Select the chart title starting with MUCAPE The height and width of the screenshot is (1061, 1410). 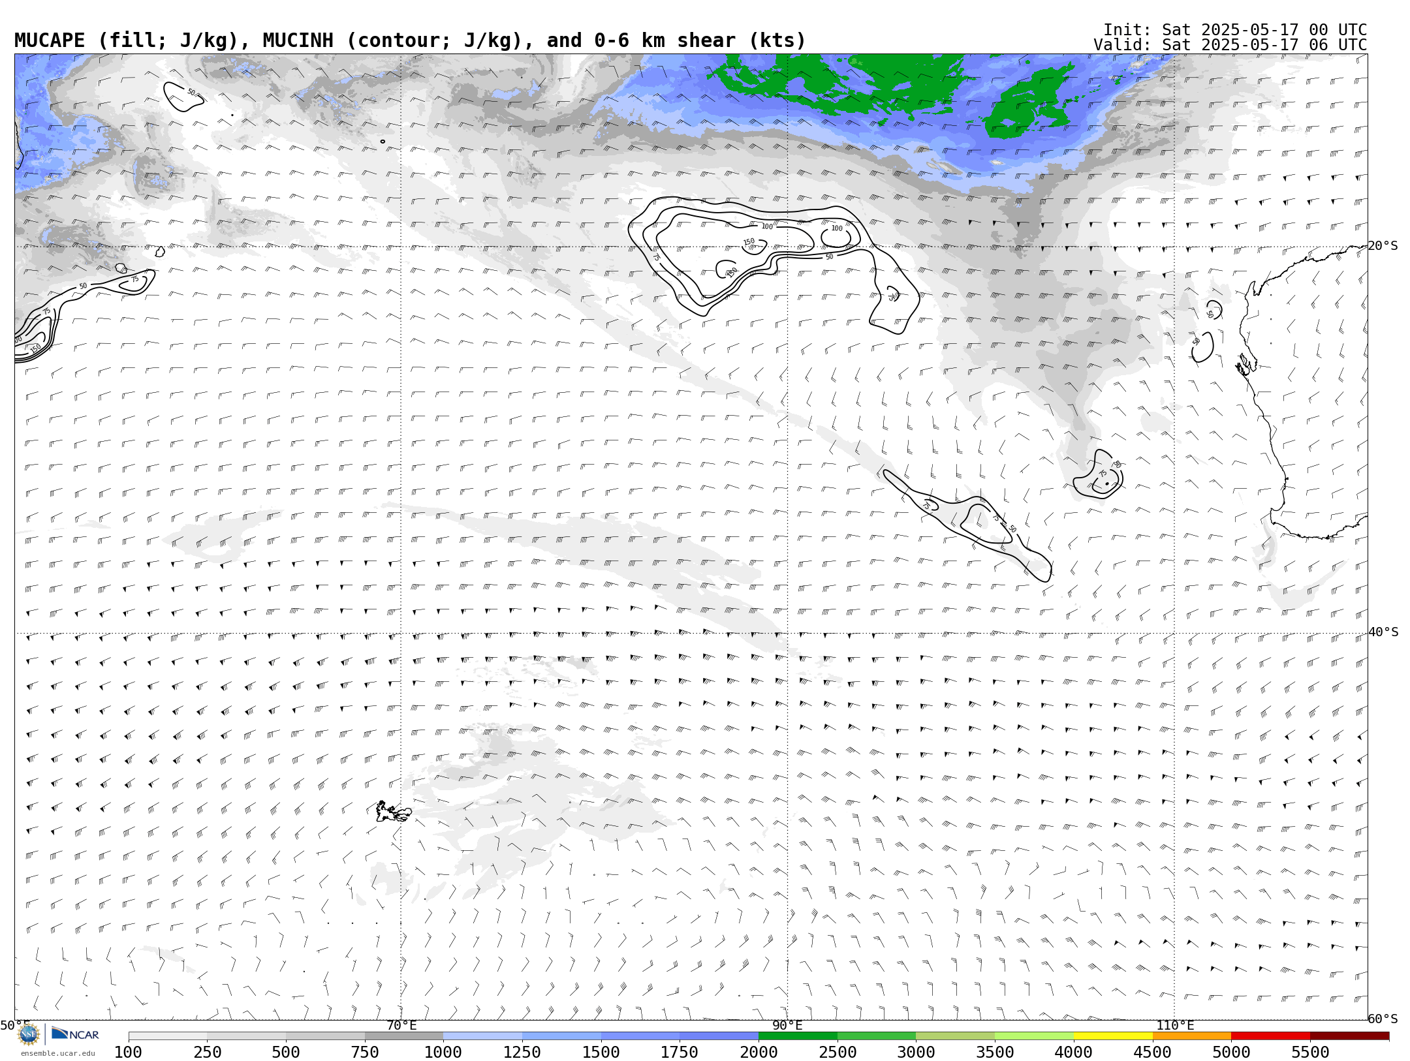[x=410, y=40]
